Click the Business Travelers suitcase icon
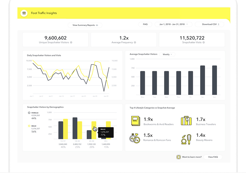246x173 pixels. (186, 121)
